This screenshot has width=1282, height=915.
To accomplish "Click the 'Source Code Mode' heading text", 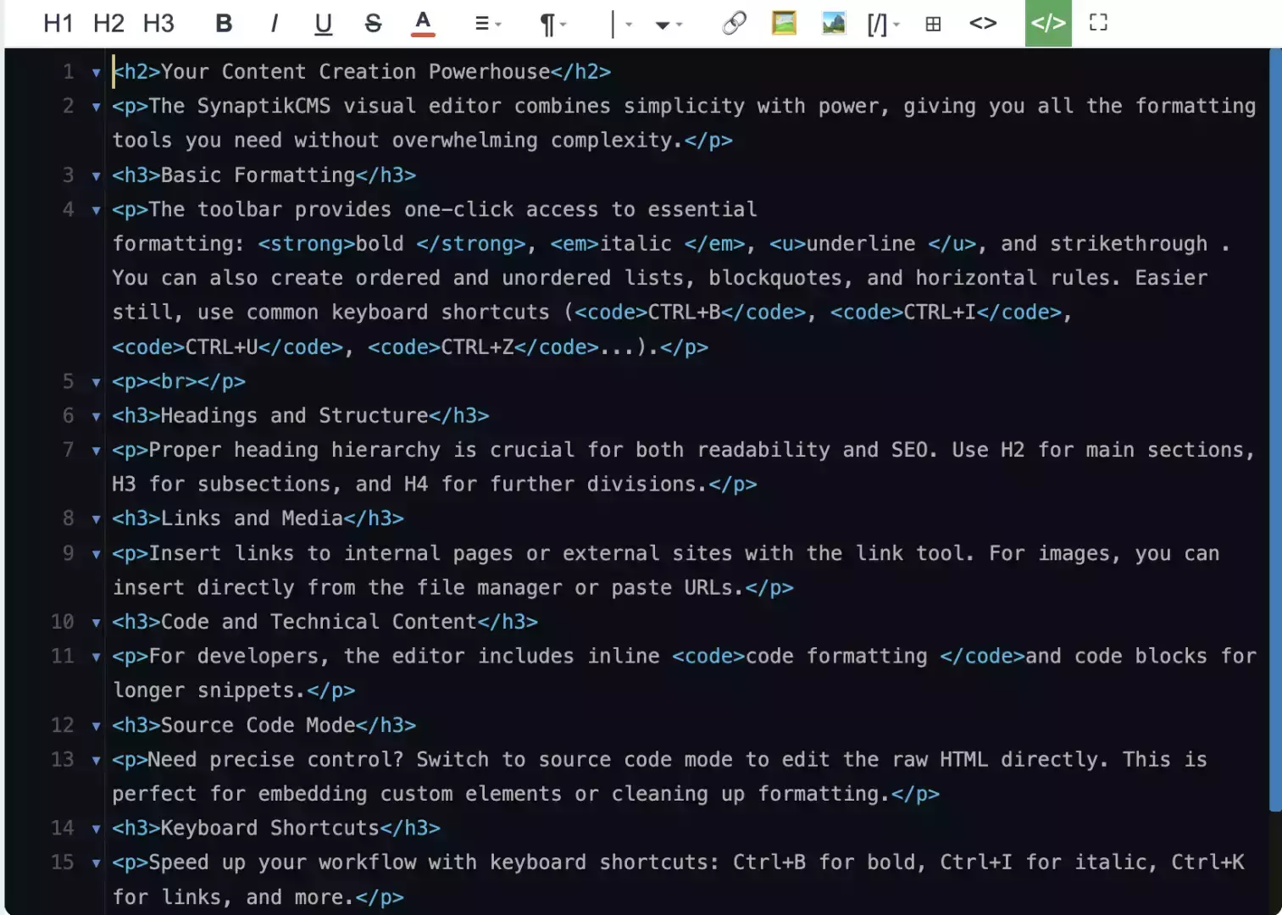I will 258,724.
